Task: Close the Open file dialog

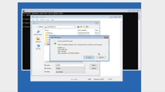Action: pos(97,23)
